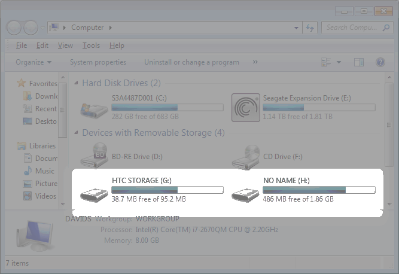Show more toolbar commands chevron

[x=255, y=62]
